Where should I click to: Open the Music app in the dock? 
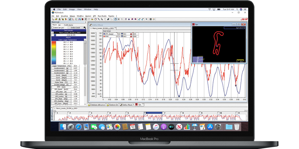[x=156, y=127]
